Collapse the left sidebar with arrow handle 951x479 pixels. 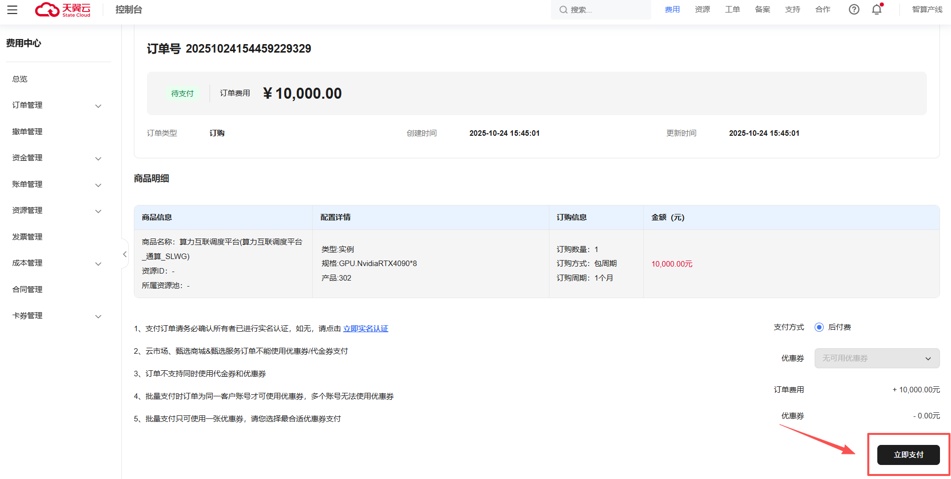(125, 255)
